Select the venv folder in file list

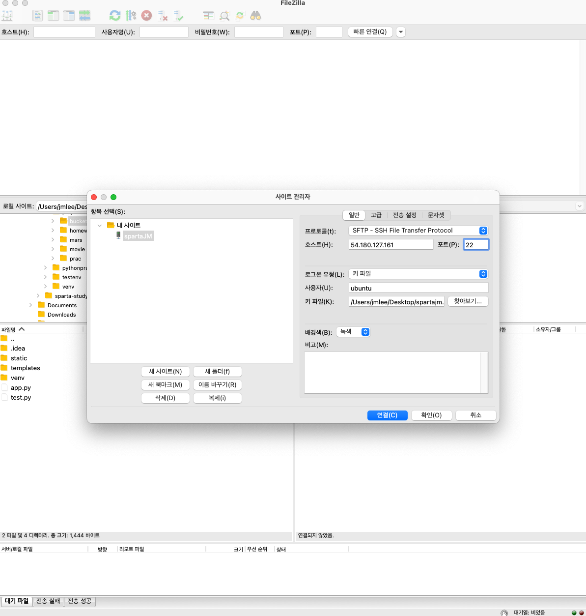tap(17, 378)
